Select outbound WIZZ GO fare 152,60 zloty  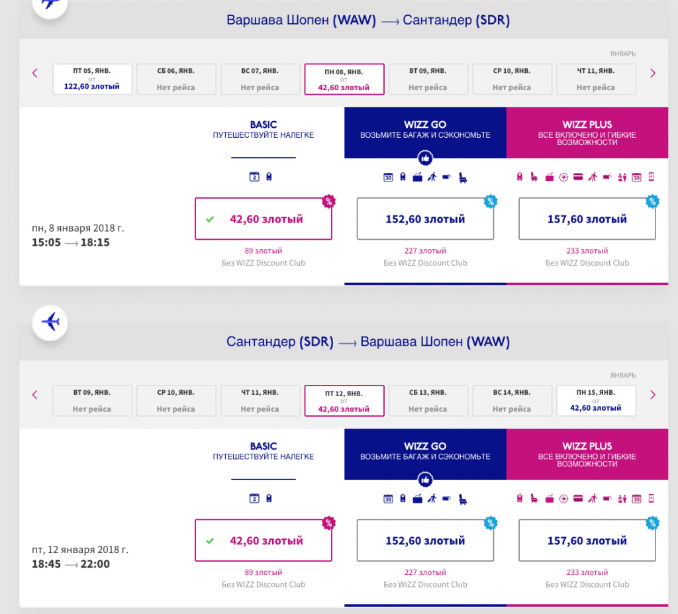coord(425,219)
